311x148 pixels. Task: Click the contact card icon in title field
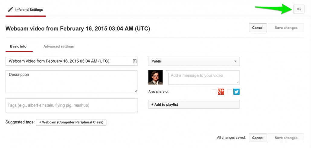pyautogui.click(x=134, y=61)
